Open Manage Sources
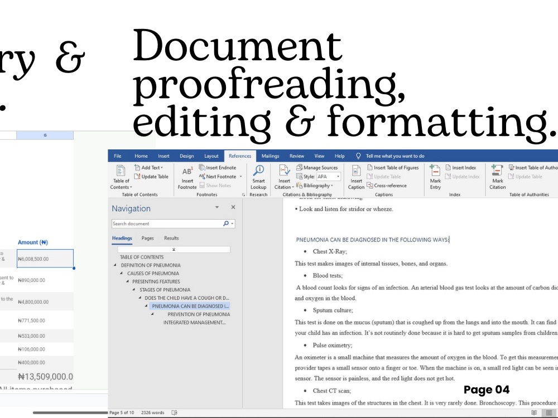Image resolution: width=558 pixels, height=418 pixels. pos(317,167)
